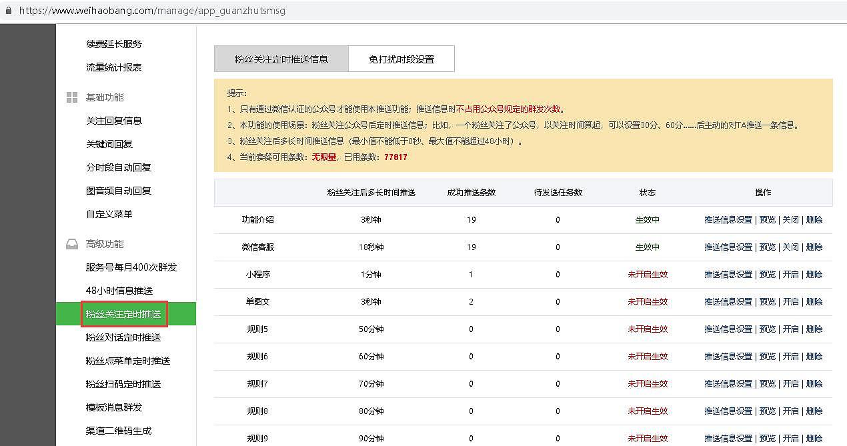The width and height of the screenshot is (847, 446).
Task: Open 推送信息设置 for the 单图文 rule
Action: pyautogui.click(x=729, y=301)
